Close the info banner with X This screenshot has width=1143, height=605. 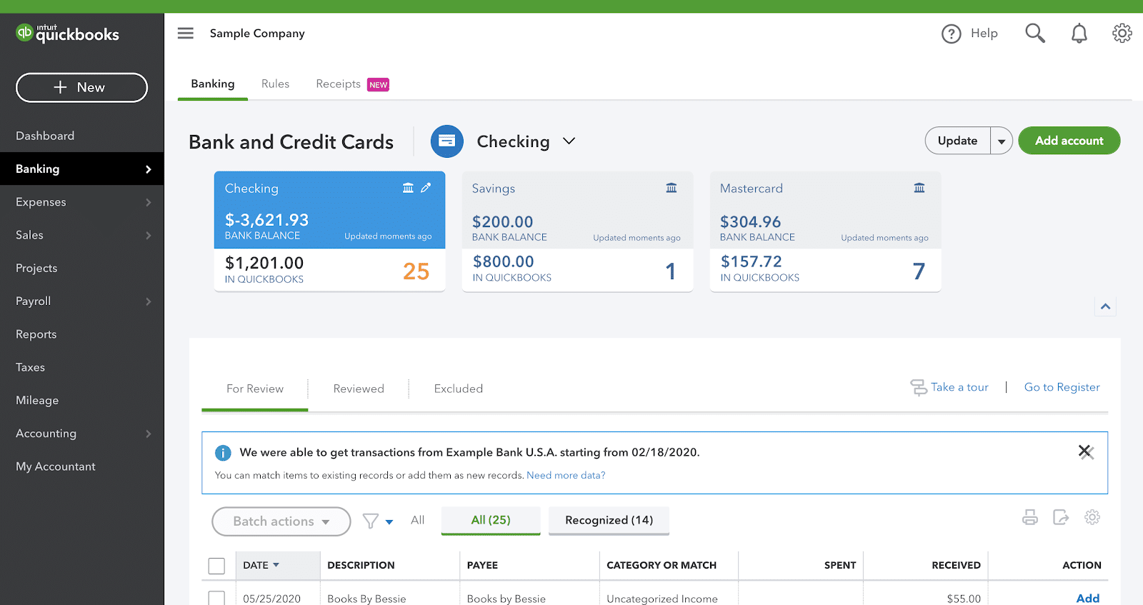(1086, 451)
